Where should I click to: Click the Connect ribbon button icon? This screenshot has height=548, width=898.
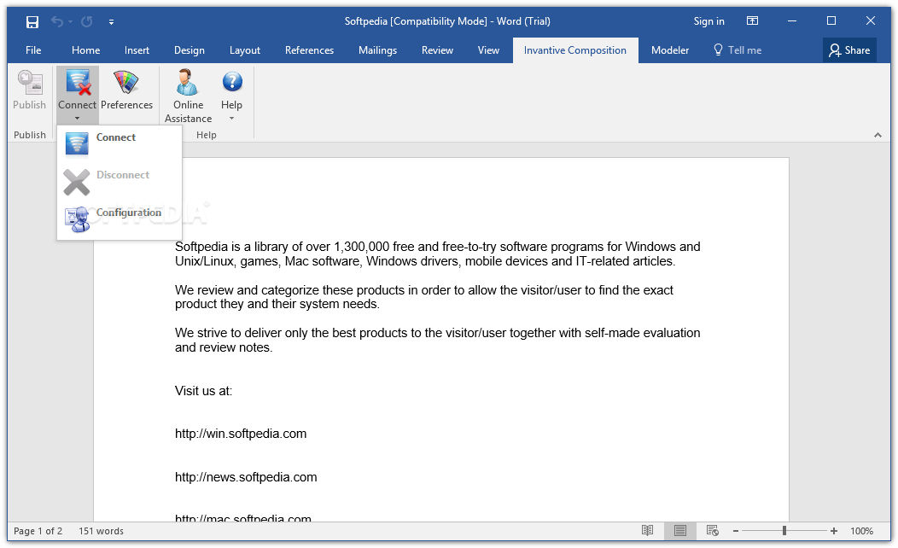point(78,83)
